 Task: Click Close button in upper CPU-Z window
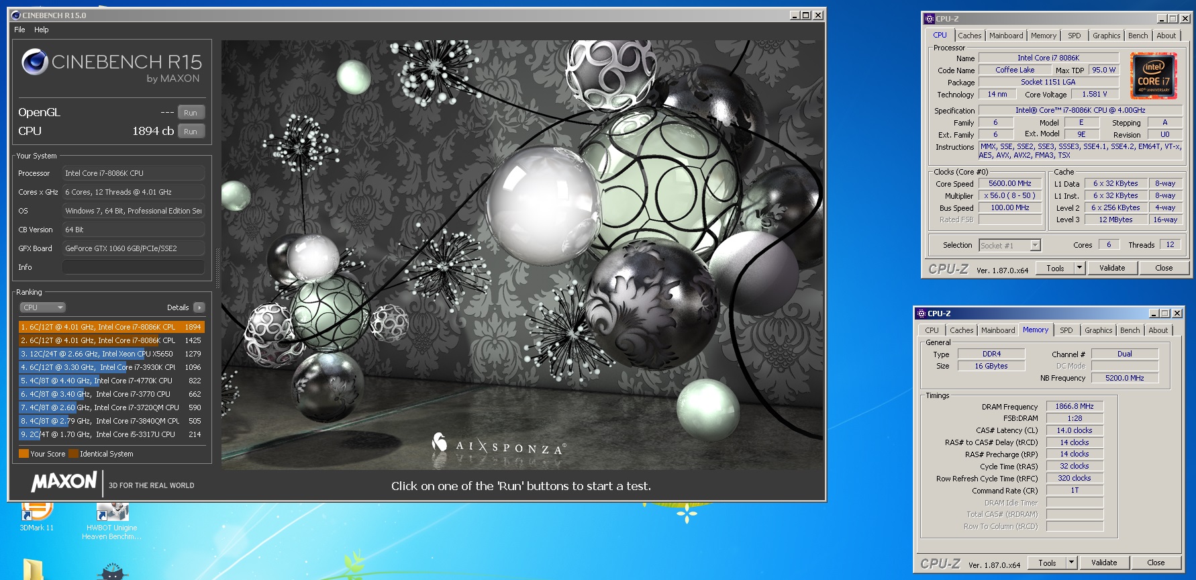tap(1164, 268)
